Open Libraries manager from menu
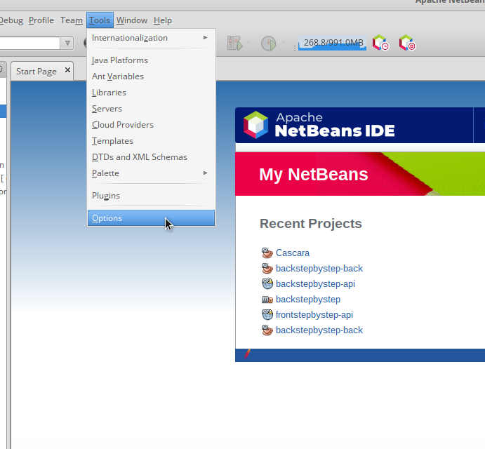This screenshot has height=449, width=485. point(151,93)
